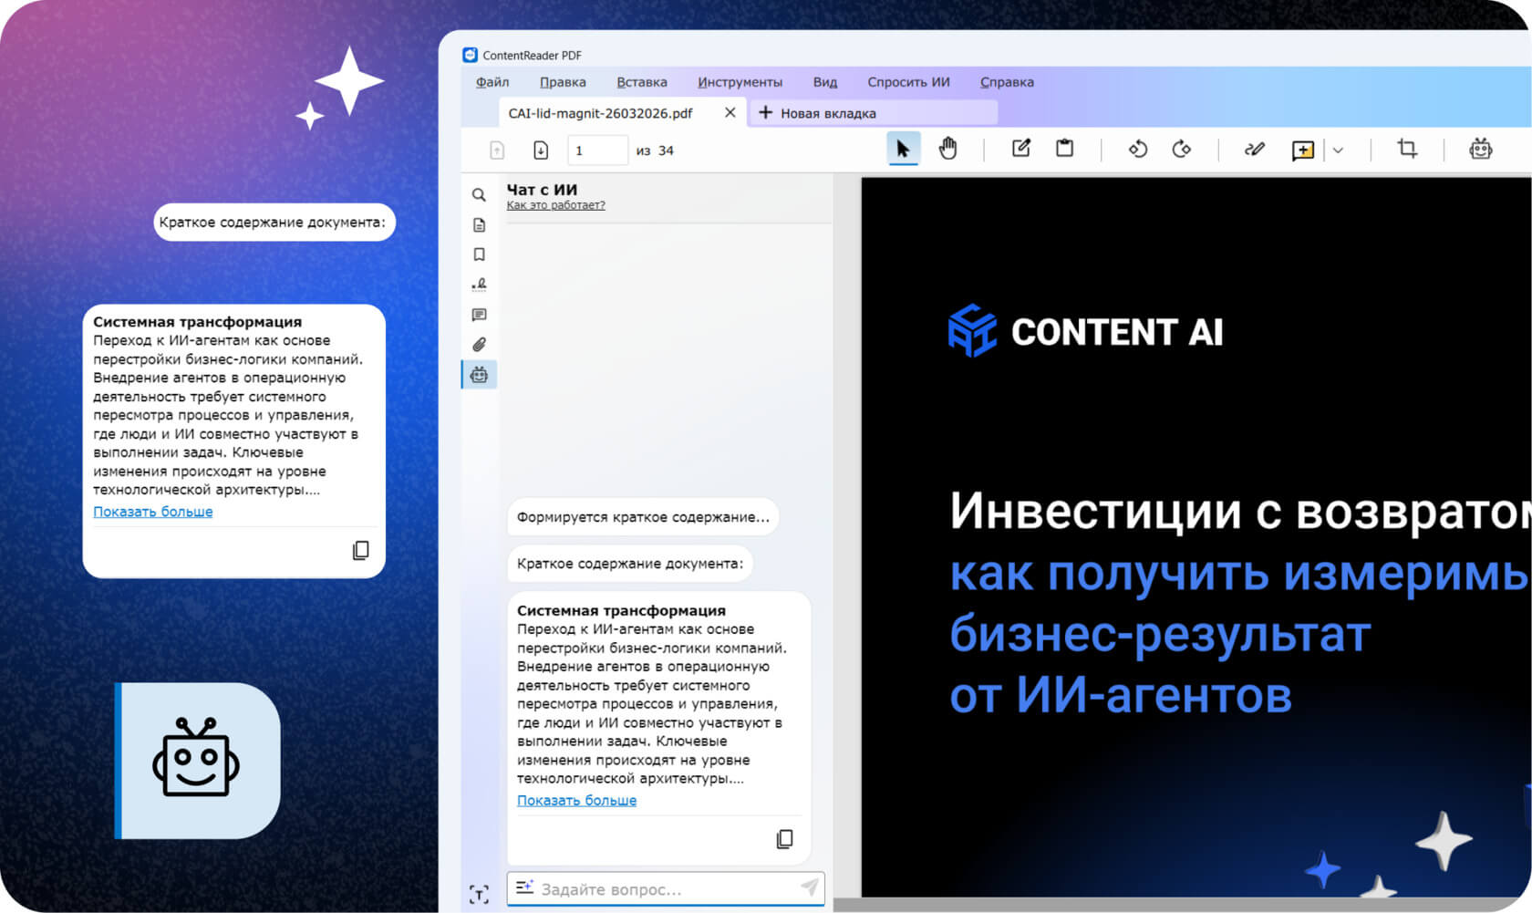Click the text recognition icon at sidebar bottom
The image size is (1532, 913).
(x=479, y=895)
